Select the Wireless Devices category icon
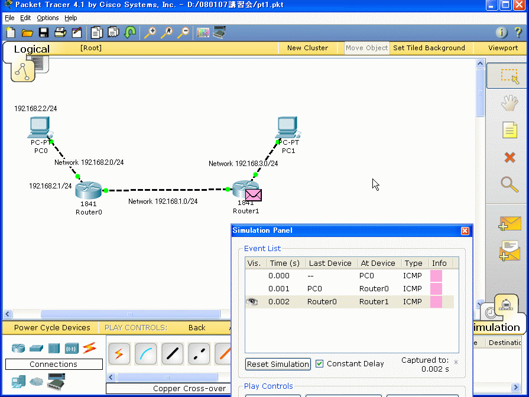The image size is (529, 397). (72, 348)
